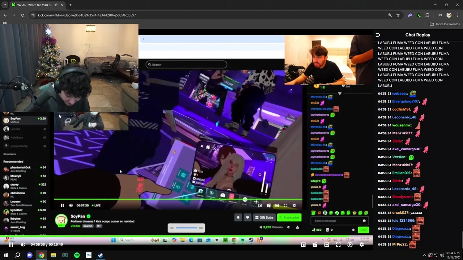Pause the VOD from the bottom control bar

coord(11,244)
